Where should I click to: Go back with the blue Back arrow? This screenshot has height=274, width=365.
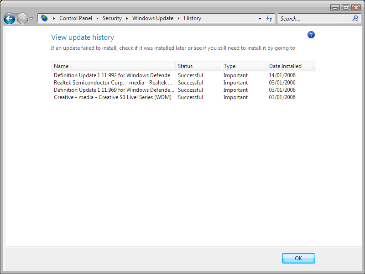[9, 18]
